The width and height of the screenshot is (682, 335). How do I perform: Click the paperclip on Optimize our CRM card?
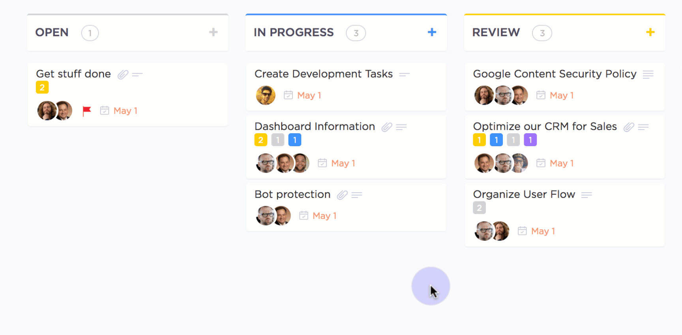629,127
